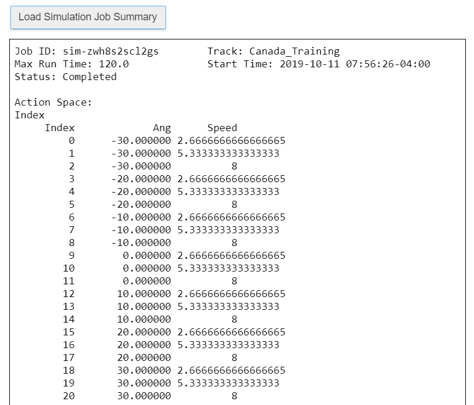474x405 pixels.
Task: Click the Load Simulation Job Summary button
Action: coord(88,17)
